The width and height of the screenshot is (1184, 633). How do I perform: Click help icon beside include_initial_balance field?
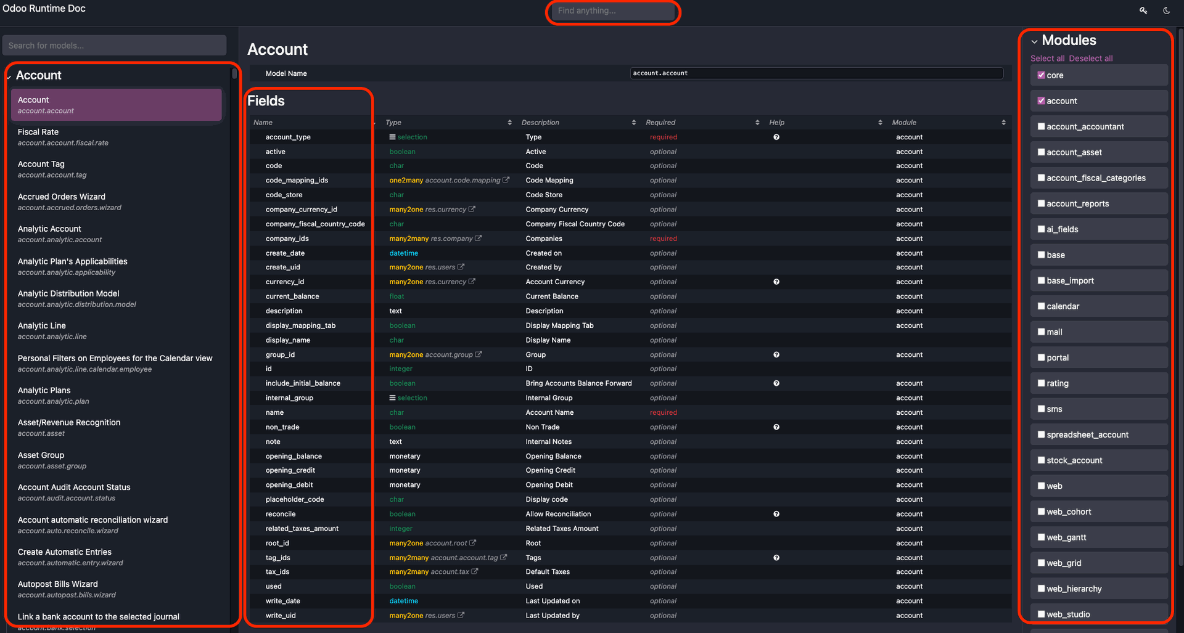[776, 383]
